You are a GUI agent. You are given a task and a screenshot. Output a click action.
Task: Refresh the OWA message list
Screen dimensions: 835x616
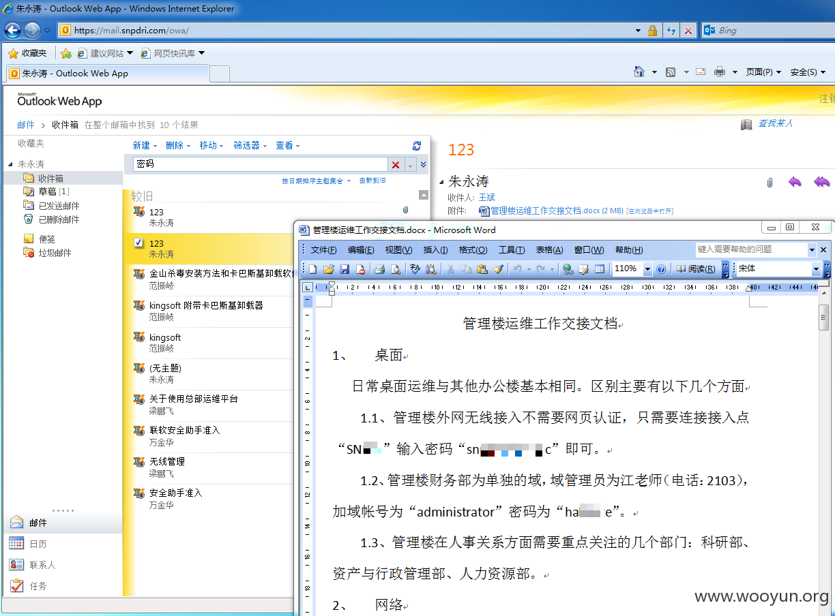click(417, 145)
